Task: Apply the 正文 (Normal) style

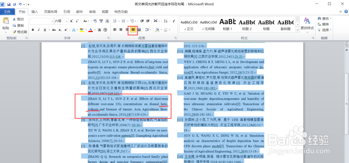Action: [x=189, y=25]
